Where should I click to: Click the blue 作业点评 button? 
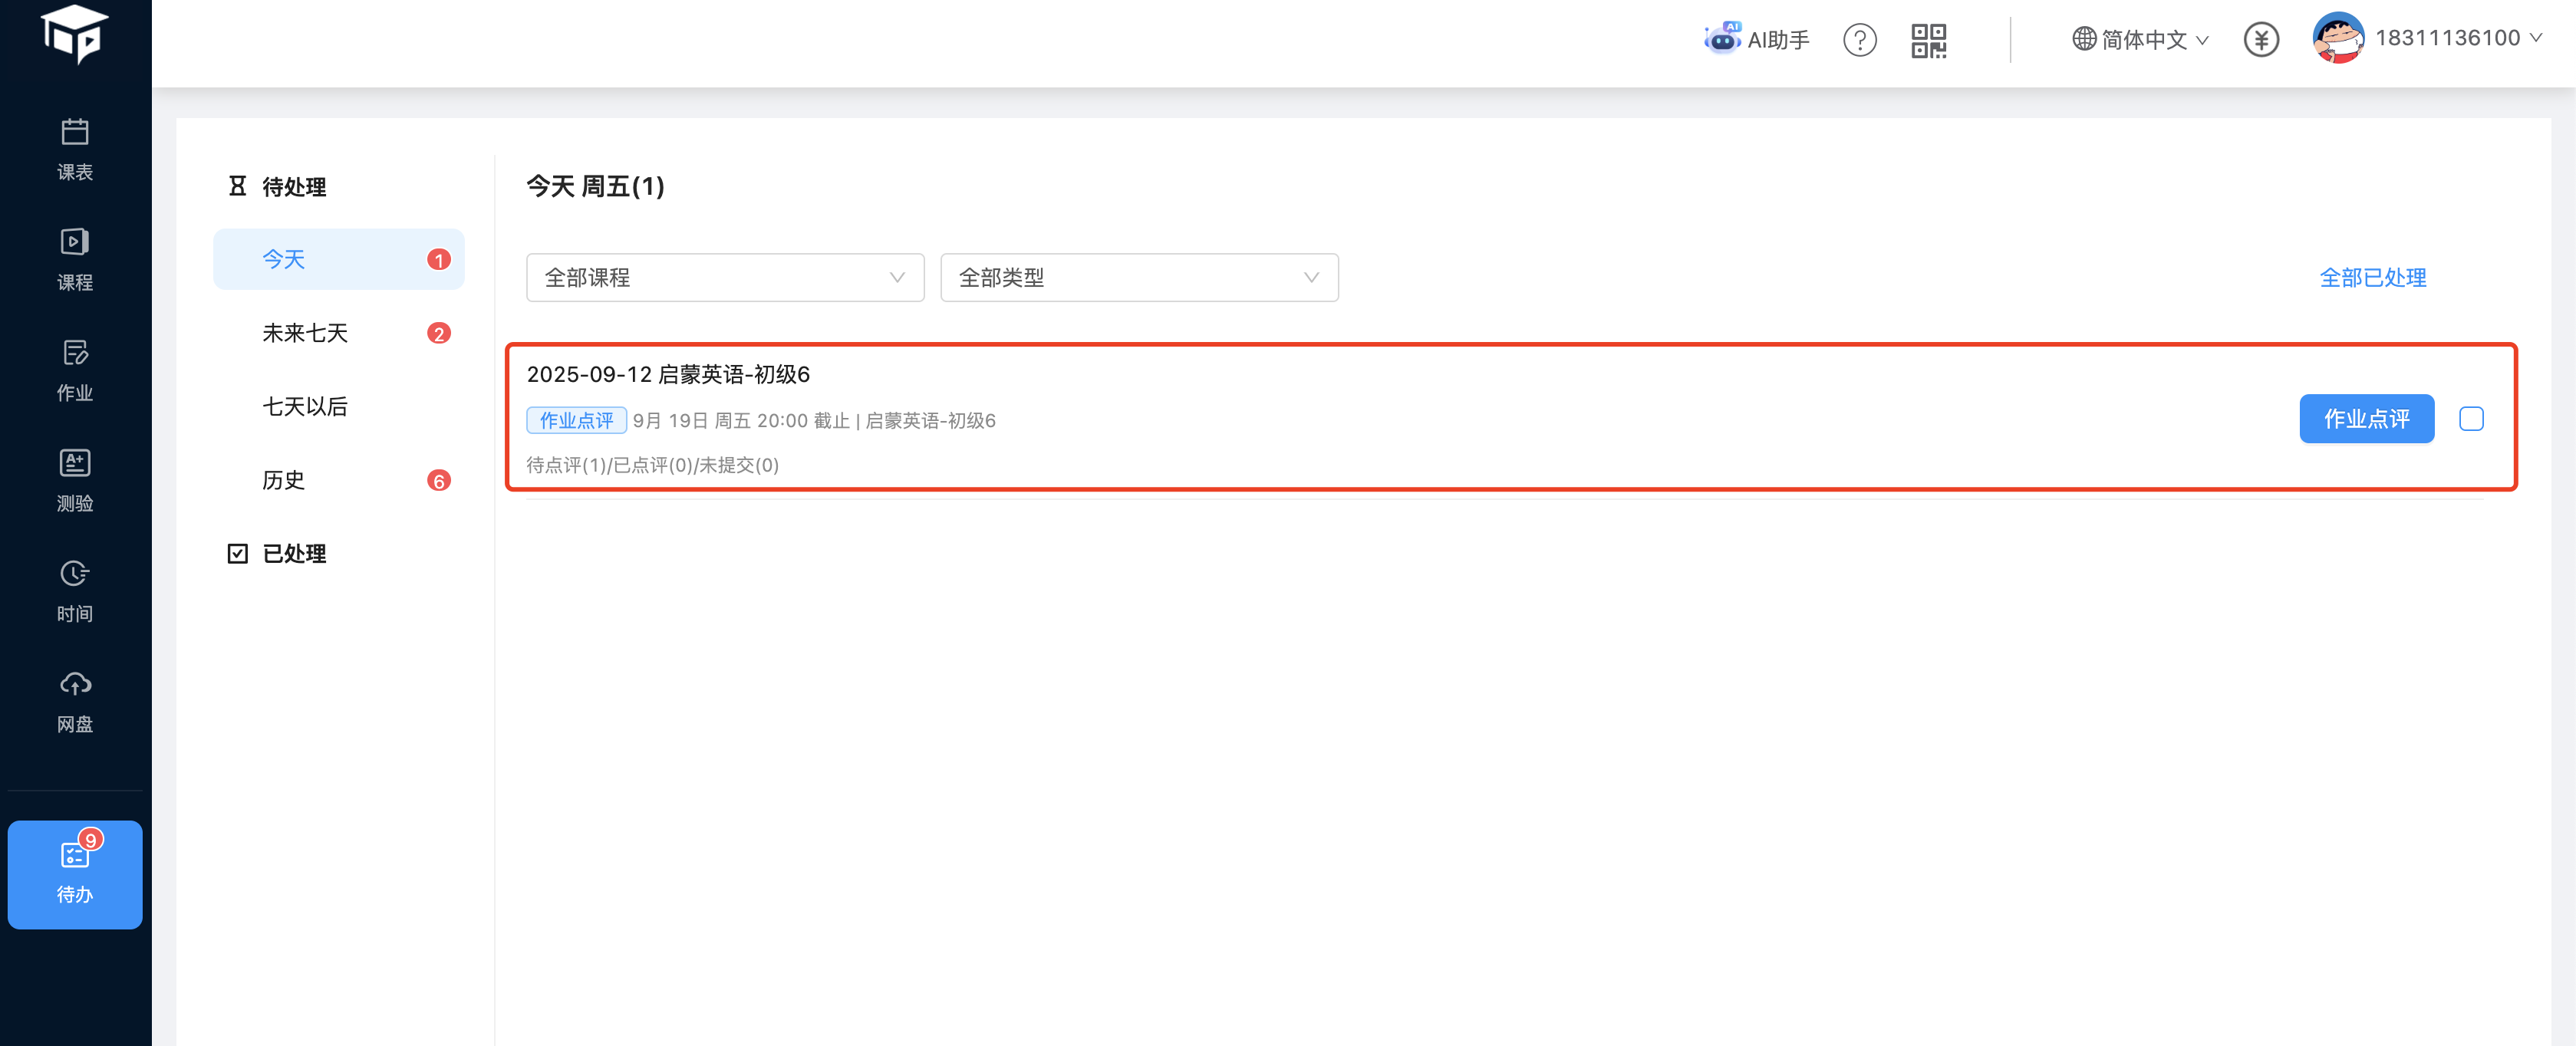pos(2366,419)
